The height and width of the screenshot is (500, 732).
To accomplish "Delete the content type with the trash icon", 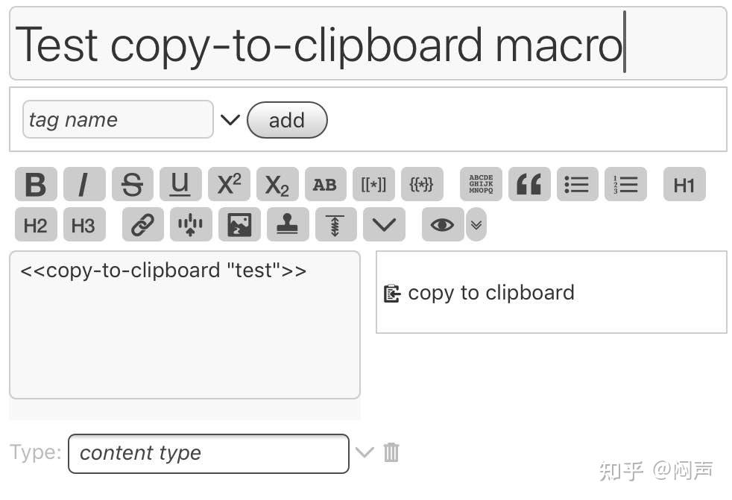I will pos(391,452).
